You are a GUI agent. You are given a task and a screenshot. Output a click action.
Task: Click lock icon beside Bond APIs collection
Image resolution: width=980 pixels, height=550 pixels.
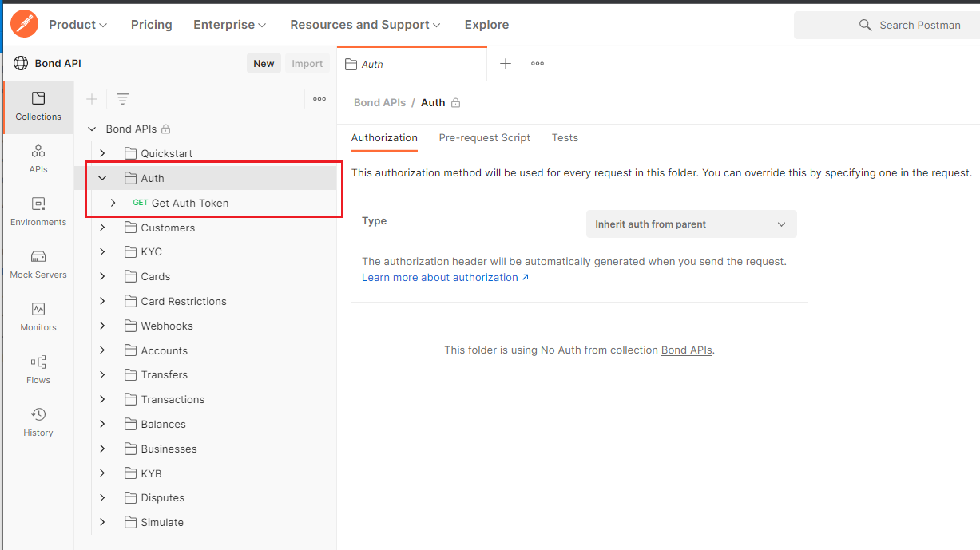(x=165, y=129)
